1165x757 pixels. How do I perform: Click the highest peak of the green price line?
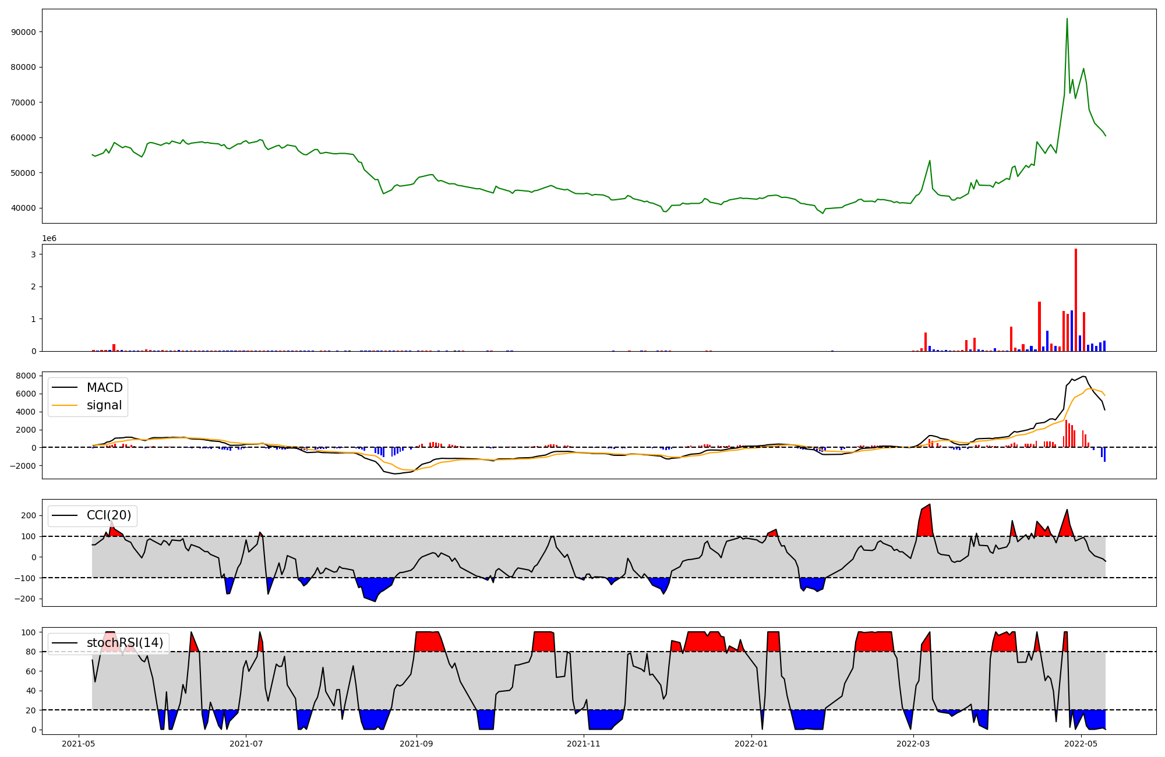1067,19
